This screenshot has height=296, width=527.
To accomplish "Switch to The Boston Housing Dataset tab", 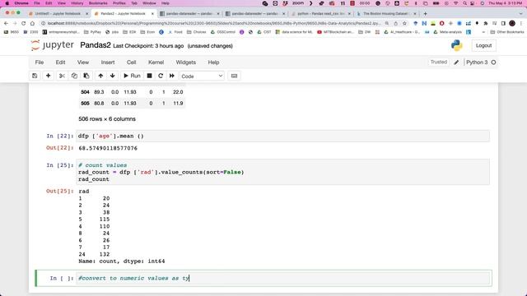I will 385,14.
